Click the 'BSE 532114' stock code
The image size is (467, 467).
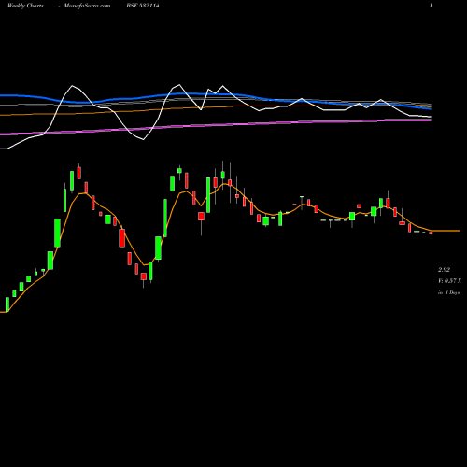coord(143,6)
